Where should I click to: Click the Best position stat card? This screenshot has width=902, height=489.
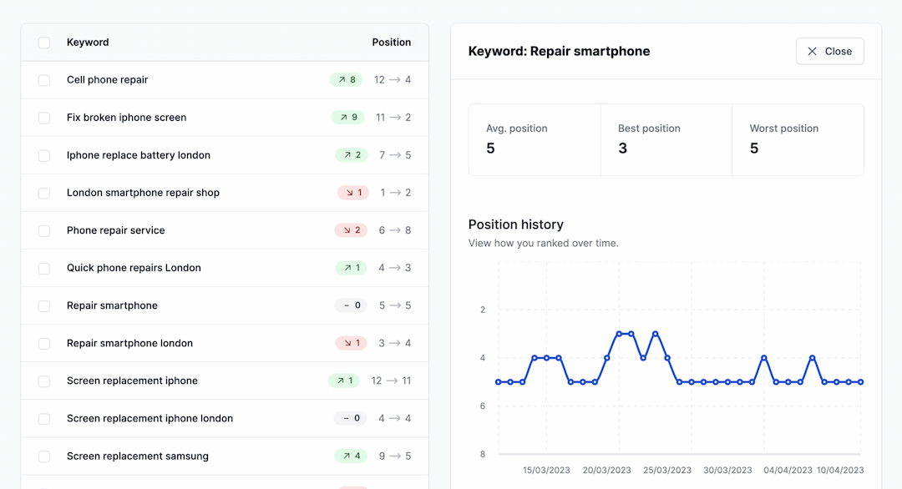[666, 139]
